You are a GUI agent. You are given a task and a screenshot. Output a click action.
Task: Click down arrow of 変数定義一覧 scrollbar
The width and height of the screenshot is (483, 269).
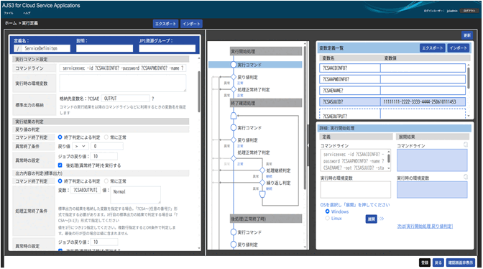pyautogui.click(x=469, y=117)
